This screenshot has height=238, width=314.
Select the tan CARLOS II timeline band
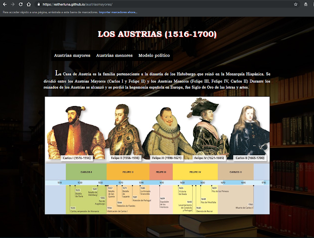pos(235,172)
